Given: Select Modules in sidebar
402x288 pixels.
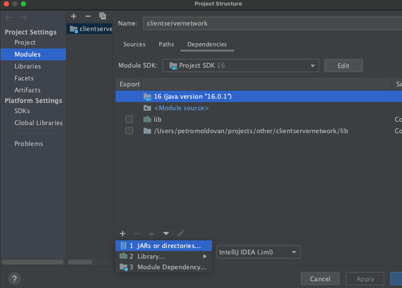Looking at the screenshot, I should click(33, 54).
